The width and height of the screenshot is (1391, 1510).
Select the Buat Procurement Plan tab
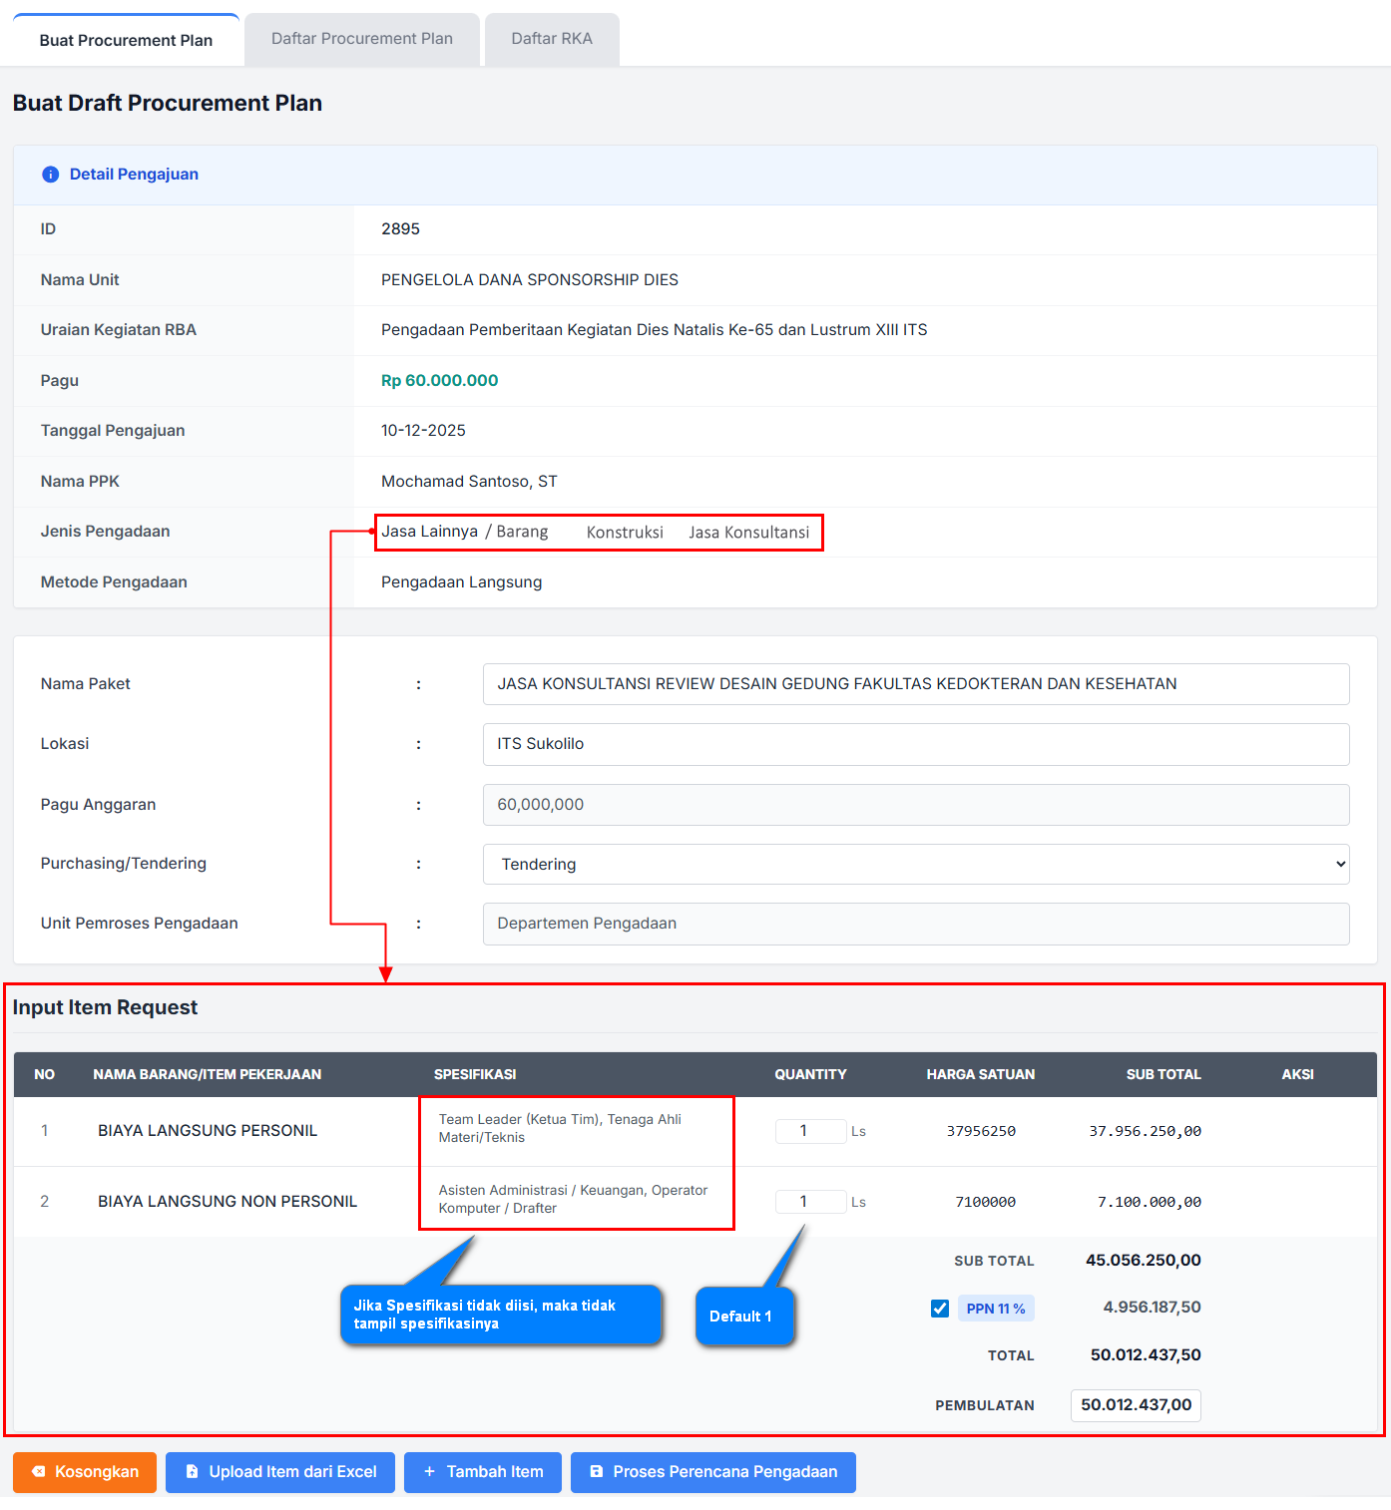click(126, 40)
